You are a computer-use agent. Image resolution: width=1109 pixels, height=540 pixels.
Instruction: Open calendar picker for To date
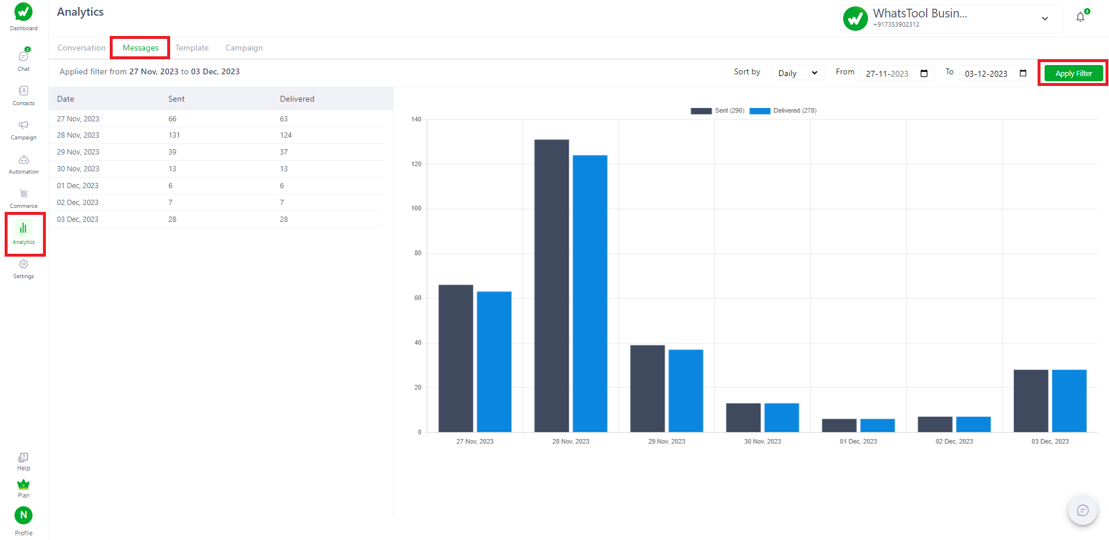click(1023, 73)
